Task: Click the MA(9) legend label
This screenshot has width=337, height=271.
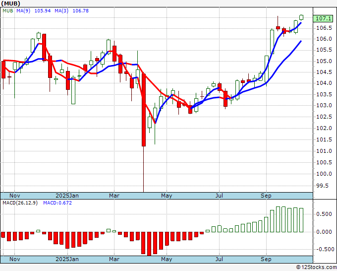Action: 23,11
